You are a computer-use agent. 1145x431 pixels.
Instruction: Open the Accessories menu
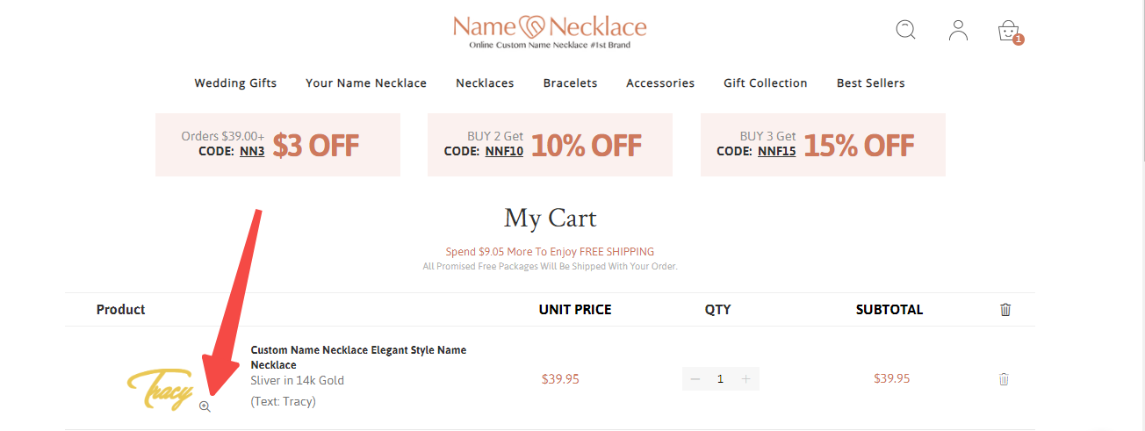click(660, 83)
